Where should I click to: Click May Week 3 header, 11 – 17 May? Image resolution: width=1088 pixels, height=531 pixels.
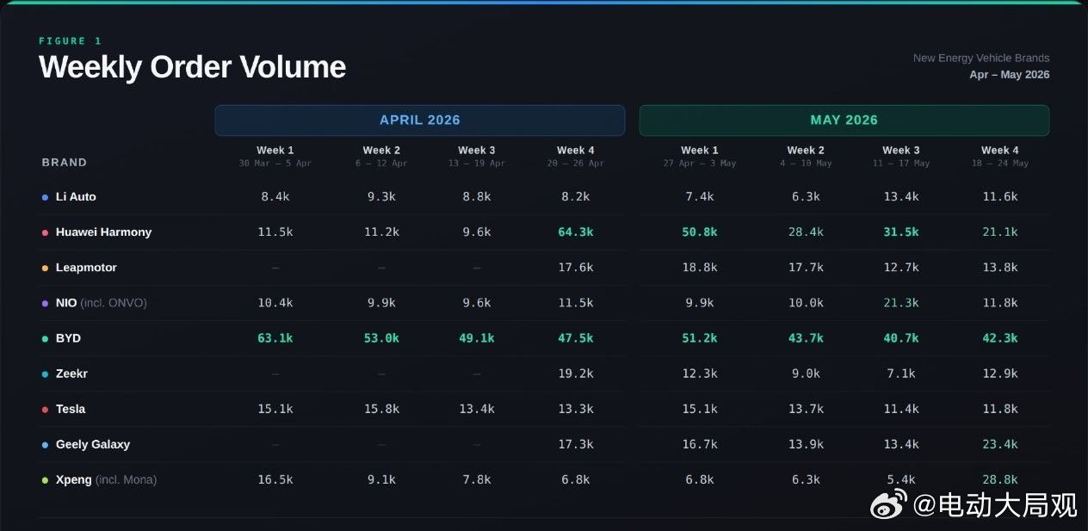[x=901, y=156]
